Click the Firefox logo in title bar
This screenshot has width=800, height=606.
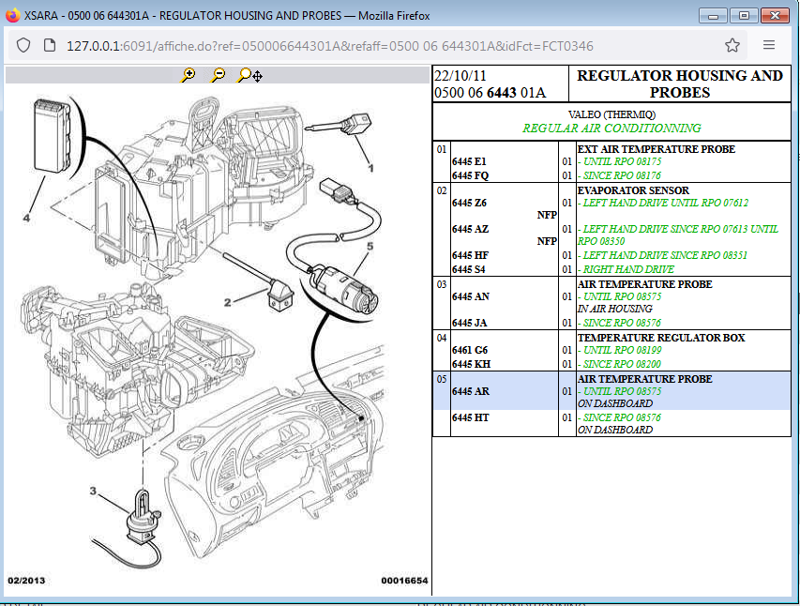click(x=12, y=15)
